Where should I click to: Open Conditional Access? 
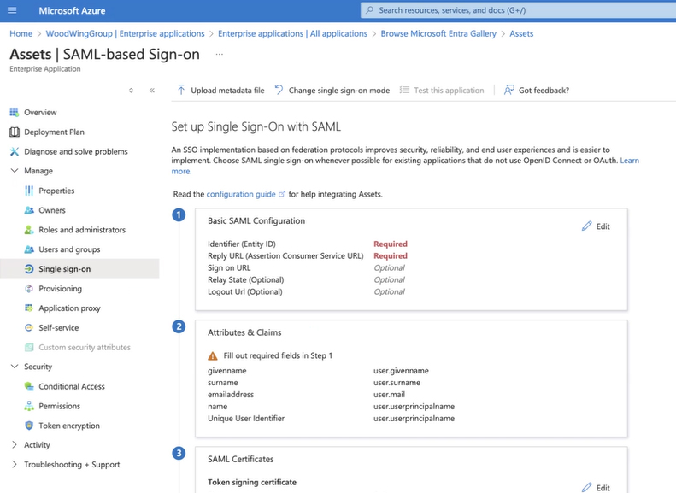pyautogui.click(x=72, y=386)
